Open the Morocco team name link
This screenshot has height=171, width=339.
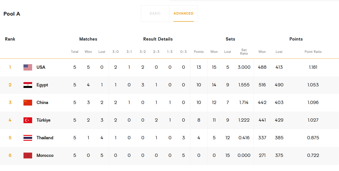tap(45, 155)
